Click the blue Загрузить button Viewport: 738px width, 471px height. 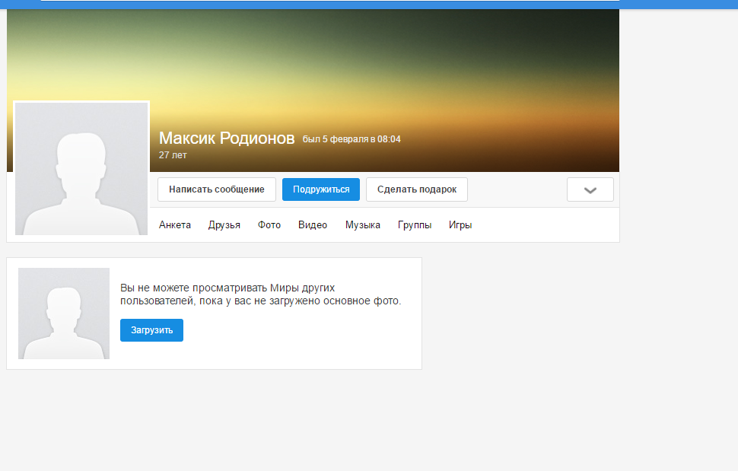coord(151,330)
